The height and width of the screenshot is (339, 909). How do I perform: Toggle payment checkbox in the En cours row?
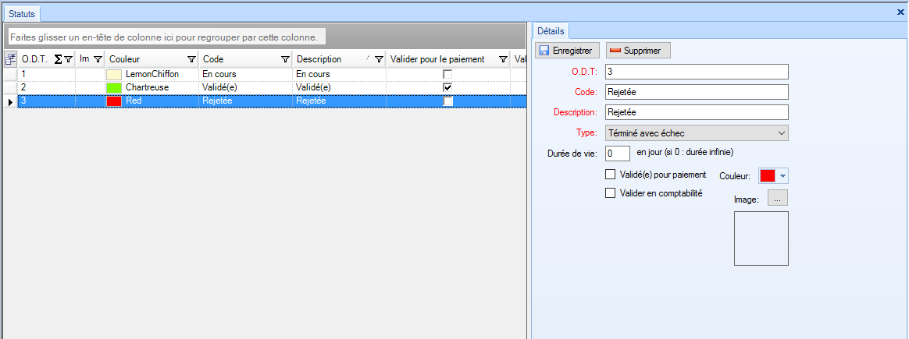(x=447, y=74)
